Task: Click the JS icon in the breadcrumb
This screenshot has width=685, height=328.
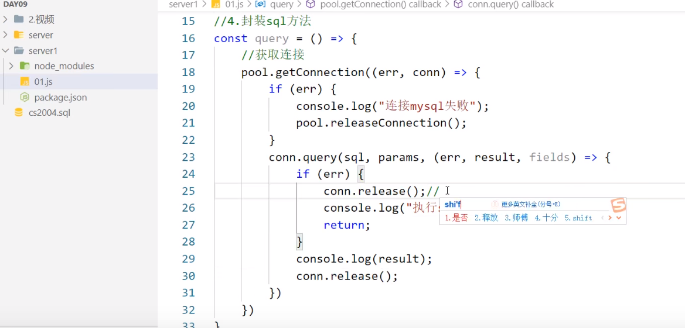Action: pyautogui.click(x=216, y=4)
